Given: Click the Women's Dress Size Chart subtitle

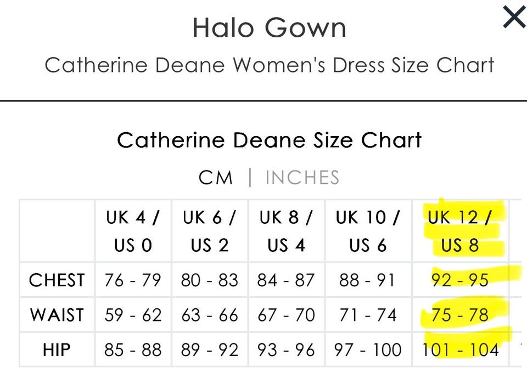Looking at the screenshot, I should 269,65.
